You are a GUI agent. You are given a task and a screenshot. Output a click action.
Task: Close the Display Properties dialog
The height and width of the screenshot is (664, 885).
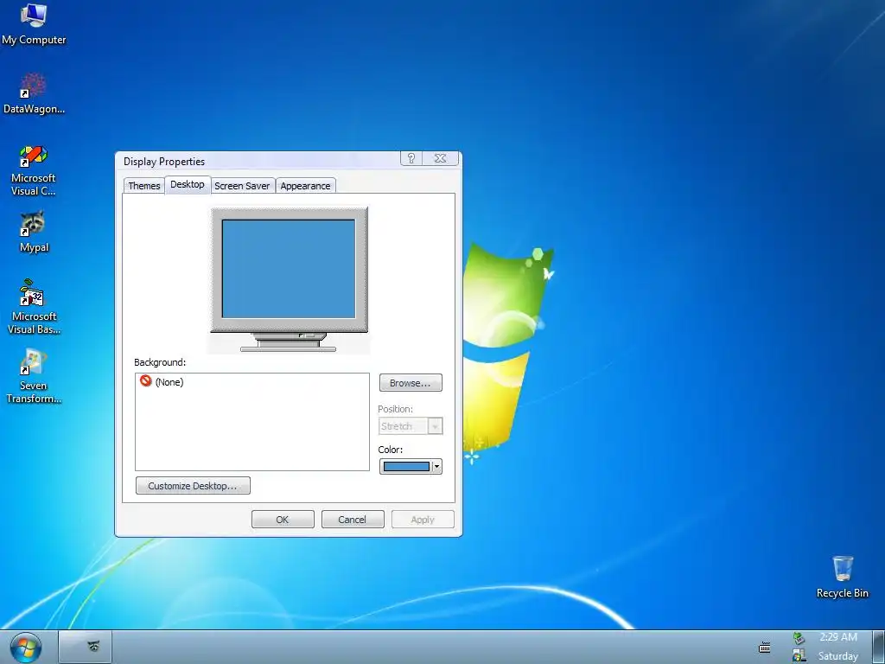[x=440, y=159]
